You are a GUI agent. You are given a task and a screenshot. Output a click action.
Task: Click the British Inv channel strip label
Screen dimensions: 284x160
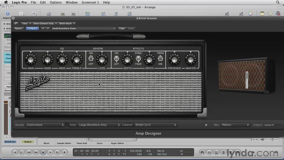10,142
